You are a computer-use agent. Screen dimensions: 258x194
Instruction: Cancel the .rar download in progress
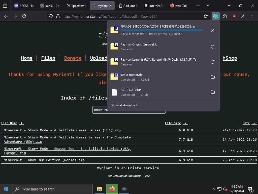213,30
